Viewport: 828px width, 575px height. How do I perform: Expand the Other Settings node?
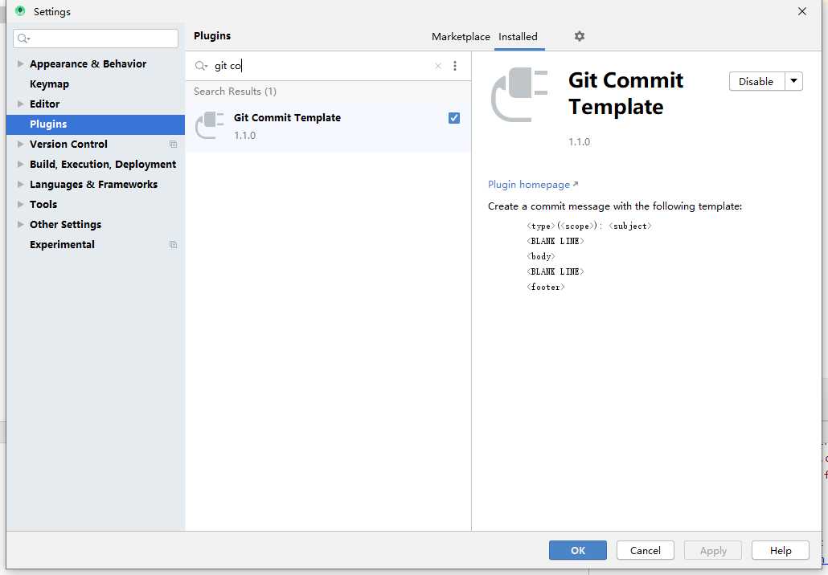[x=20, y=224]
